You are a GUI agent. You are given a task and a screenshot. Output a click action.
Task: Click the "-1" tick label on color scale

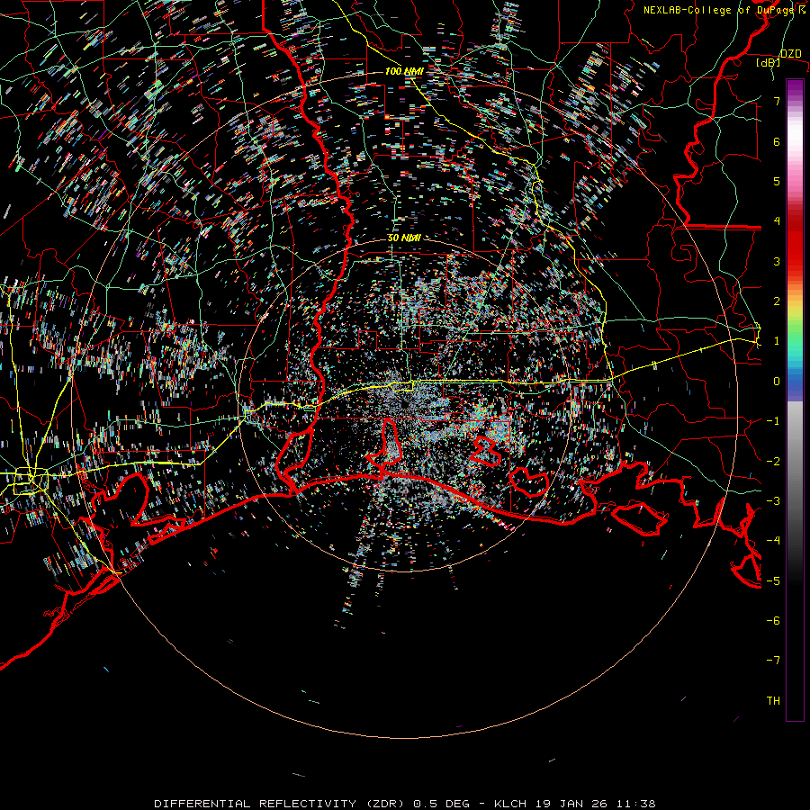point(773,421)
